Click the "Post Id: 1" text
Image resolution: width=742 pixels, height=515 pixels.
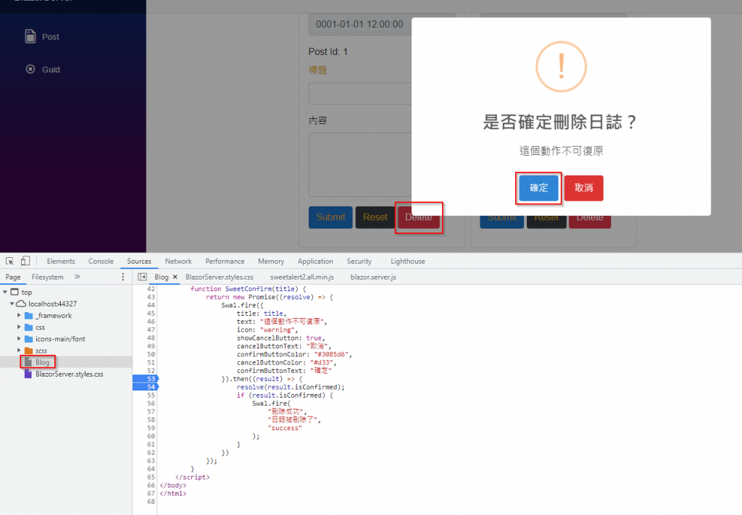coord(328,51)
